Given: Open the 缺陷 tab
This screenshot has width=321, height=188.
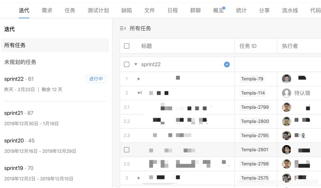Looking at the screenshot, I should tap(127, 10).
